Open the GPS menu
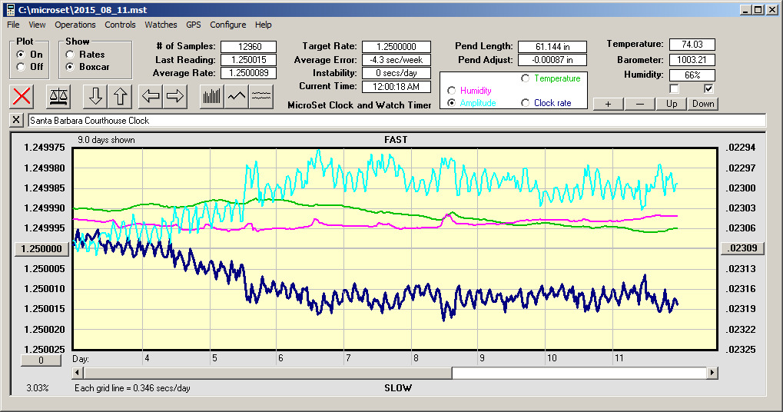Screen dimensions: 783x412 194,25
